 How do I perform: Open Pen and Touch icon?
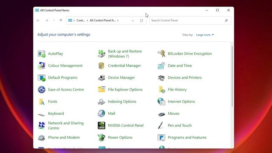[x=161, y=125]
